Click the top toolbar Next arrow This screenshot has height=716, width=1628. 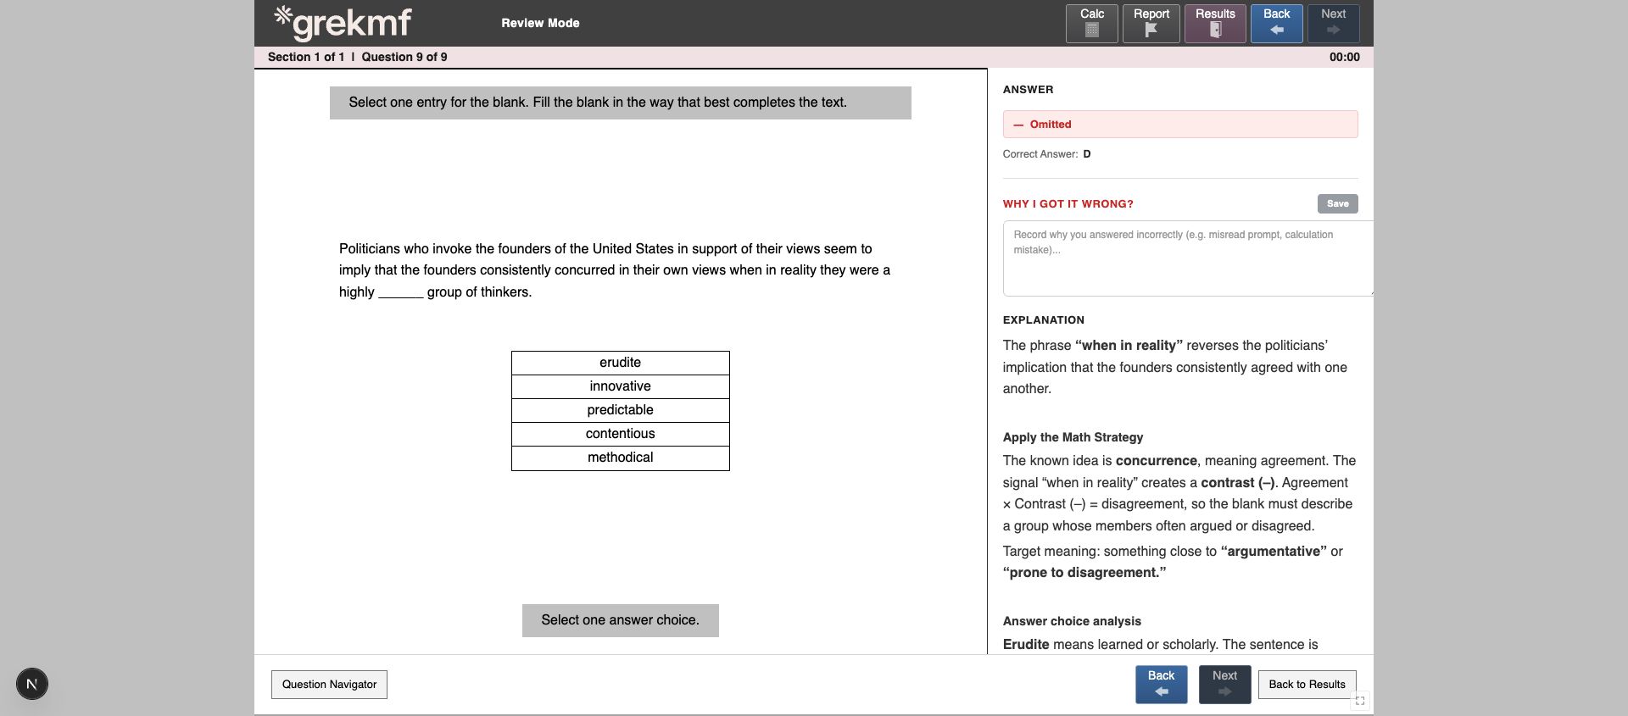pos(1333,24)
